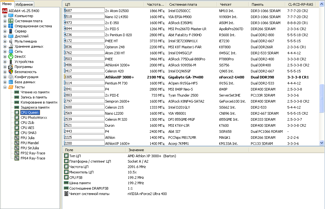Open the CPU SHA3 benchmark

[28, 133]
